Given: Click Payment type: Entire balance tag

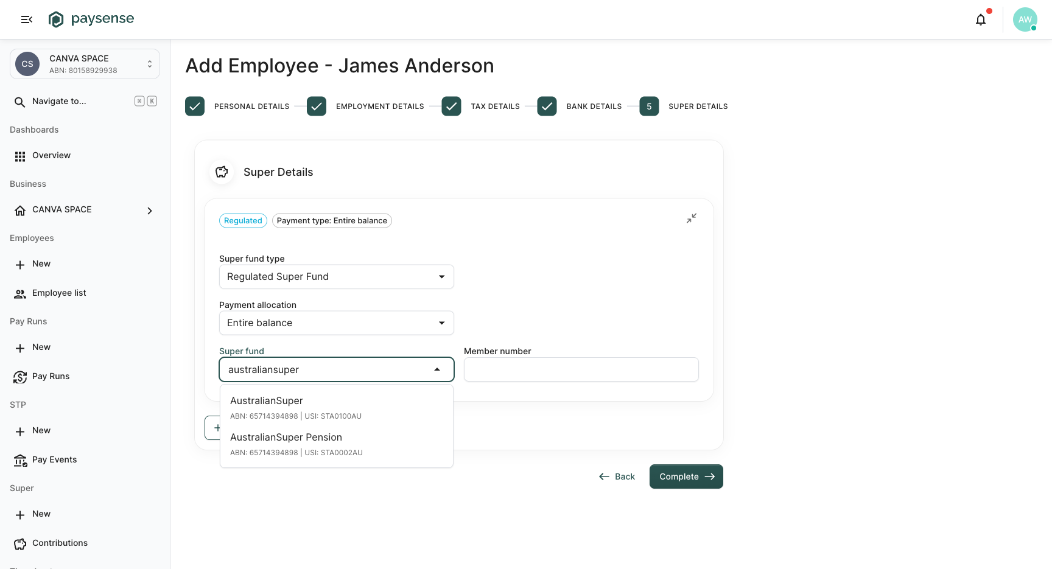Looking at the screenshot, I should click(332, 221).
